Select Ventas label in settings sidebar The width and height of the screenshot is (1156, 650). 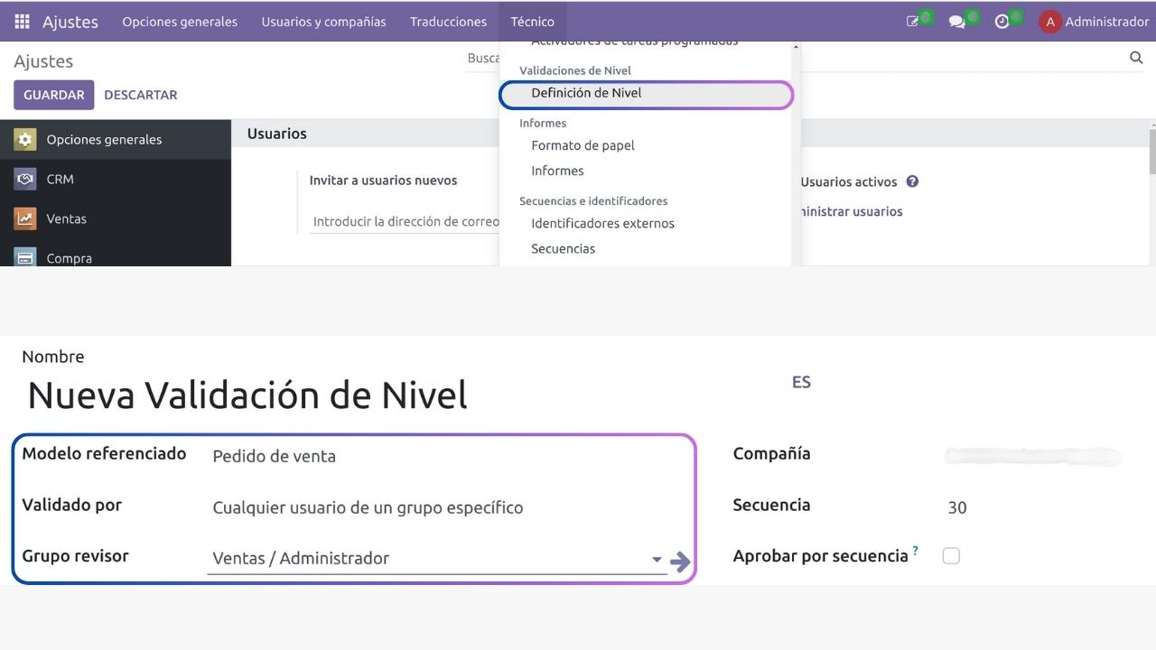[67, 218]
